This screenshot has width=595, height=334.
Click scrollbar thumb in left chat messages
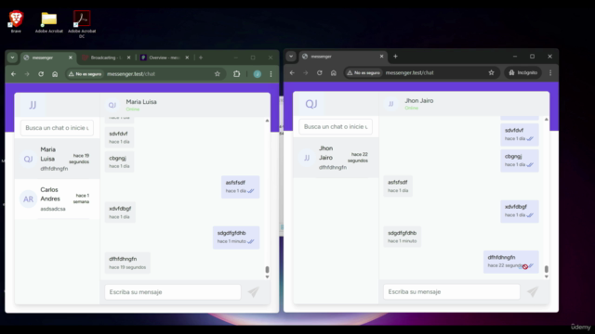click(x=267, y=269)
